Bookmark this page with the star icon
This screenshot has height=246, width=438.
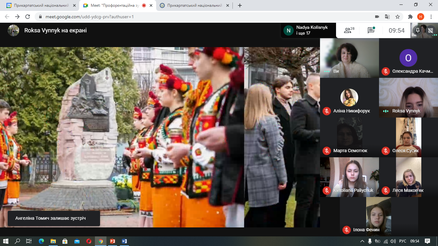point(398,17)
